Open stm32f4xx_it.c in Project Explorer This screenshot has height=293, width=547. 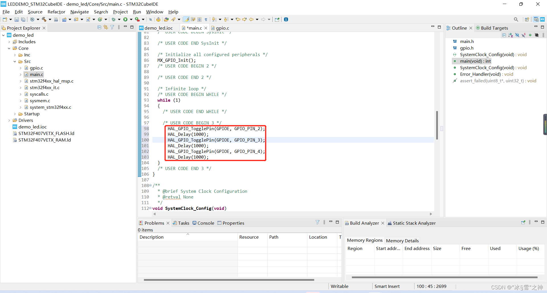(x=45, y=88)
